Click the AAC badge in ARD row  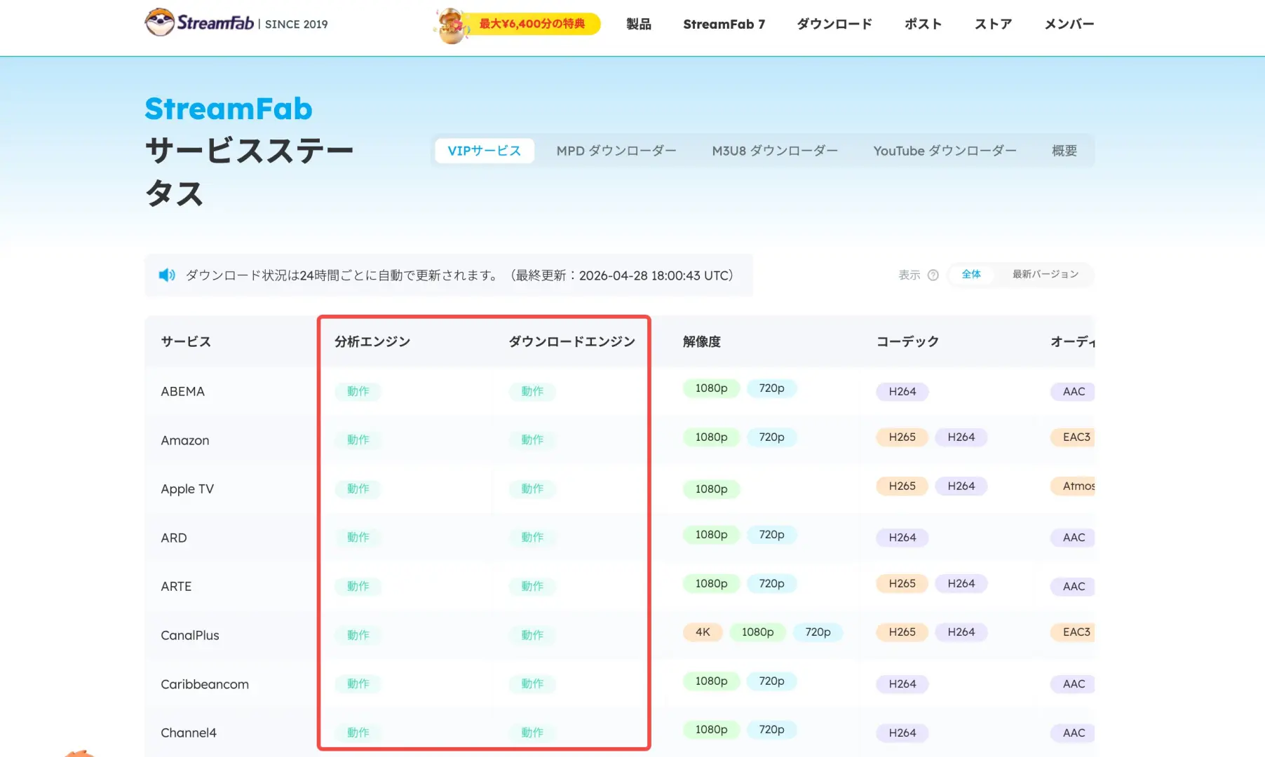click(1074, 538)
